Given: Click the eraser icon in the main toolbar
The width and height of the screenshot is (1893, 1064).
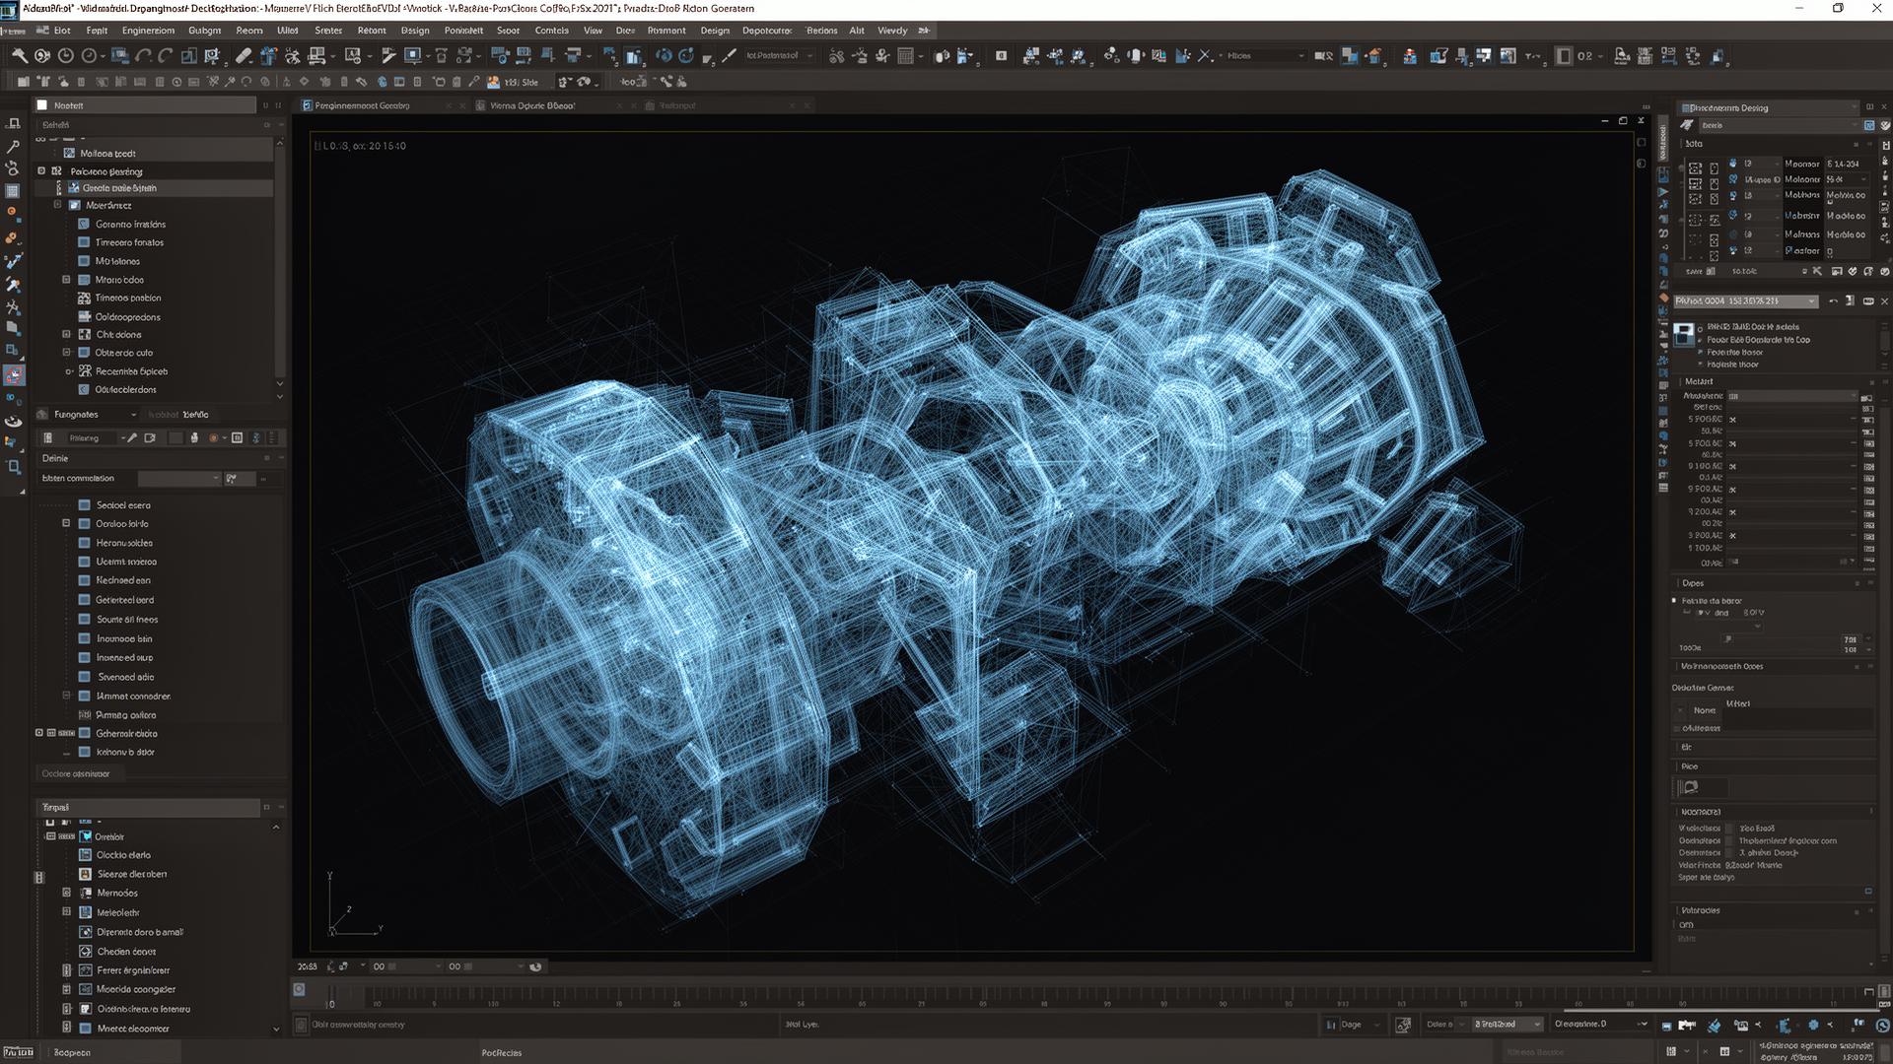Looking at the screenshot, I should 244,56.
